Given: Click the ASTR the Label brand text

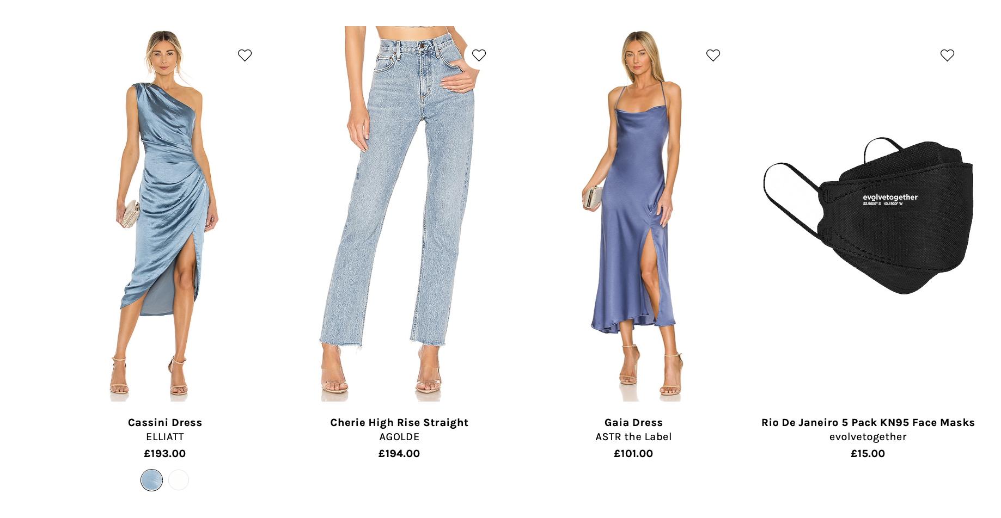Looking at the screenshot, I should pos(633,436).
